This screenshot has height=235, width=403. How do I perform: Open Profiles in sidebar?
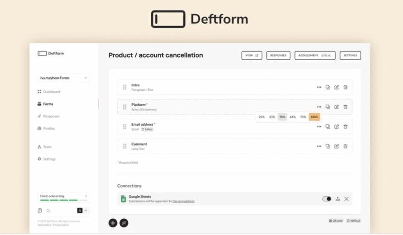[46, 129]
